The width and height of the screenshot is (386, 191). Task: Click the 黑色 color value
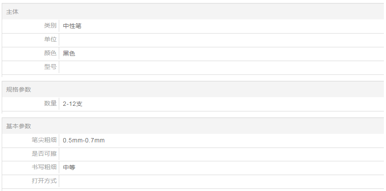(69, 54)
